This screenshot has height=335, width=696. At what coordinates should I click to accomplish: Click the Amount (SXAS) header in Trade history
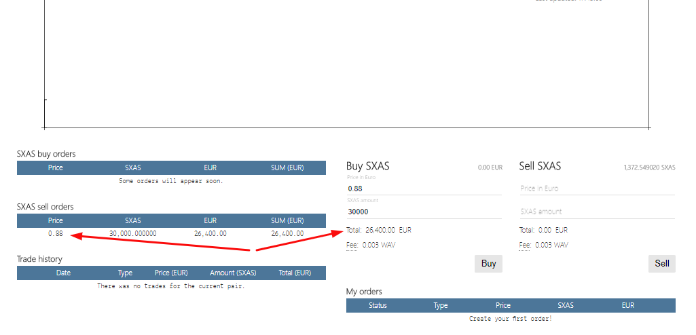coord(233,273)
